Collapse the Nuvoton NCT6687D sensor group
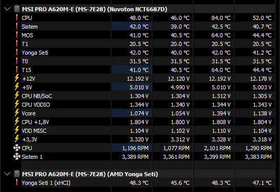 [x=7, y=9]
